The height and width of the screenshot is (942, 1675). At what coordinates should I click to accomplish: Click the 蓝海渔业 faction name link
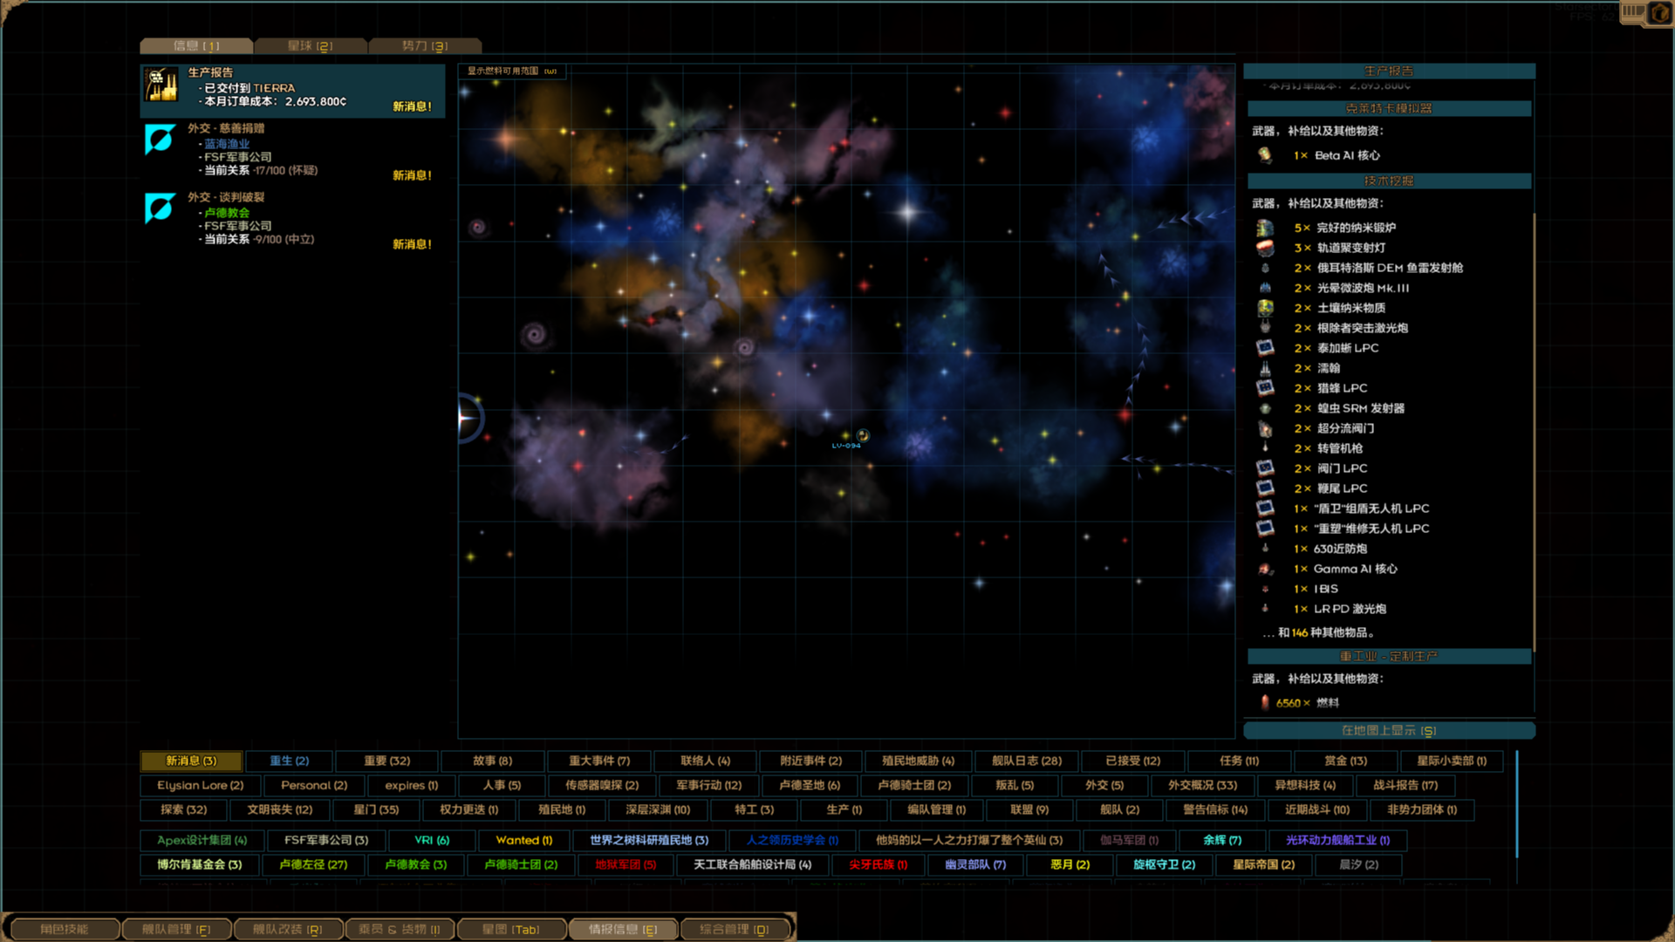227,144
